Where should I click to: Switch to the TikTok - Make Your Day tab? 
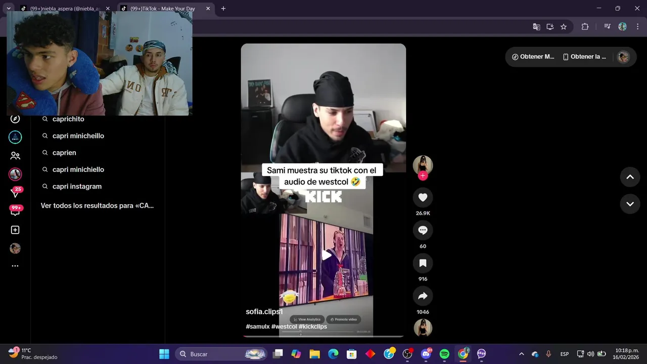point(162,9)
